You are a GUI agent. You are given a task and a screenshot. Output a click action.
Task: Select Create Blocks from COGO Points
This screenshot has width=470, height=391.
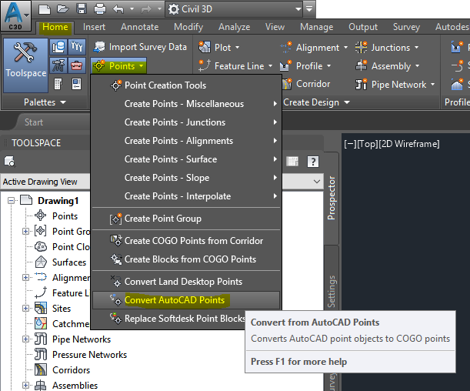pyautogui.click(x=186, y=259)
